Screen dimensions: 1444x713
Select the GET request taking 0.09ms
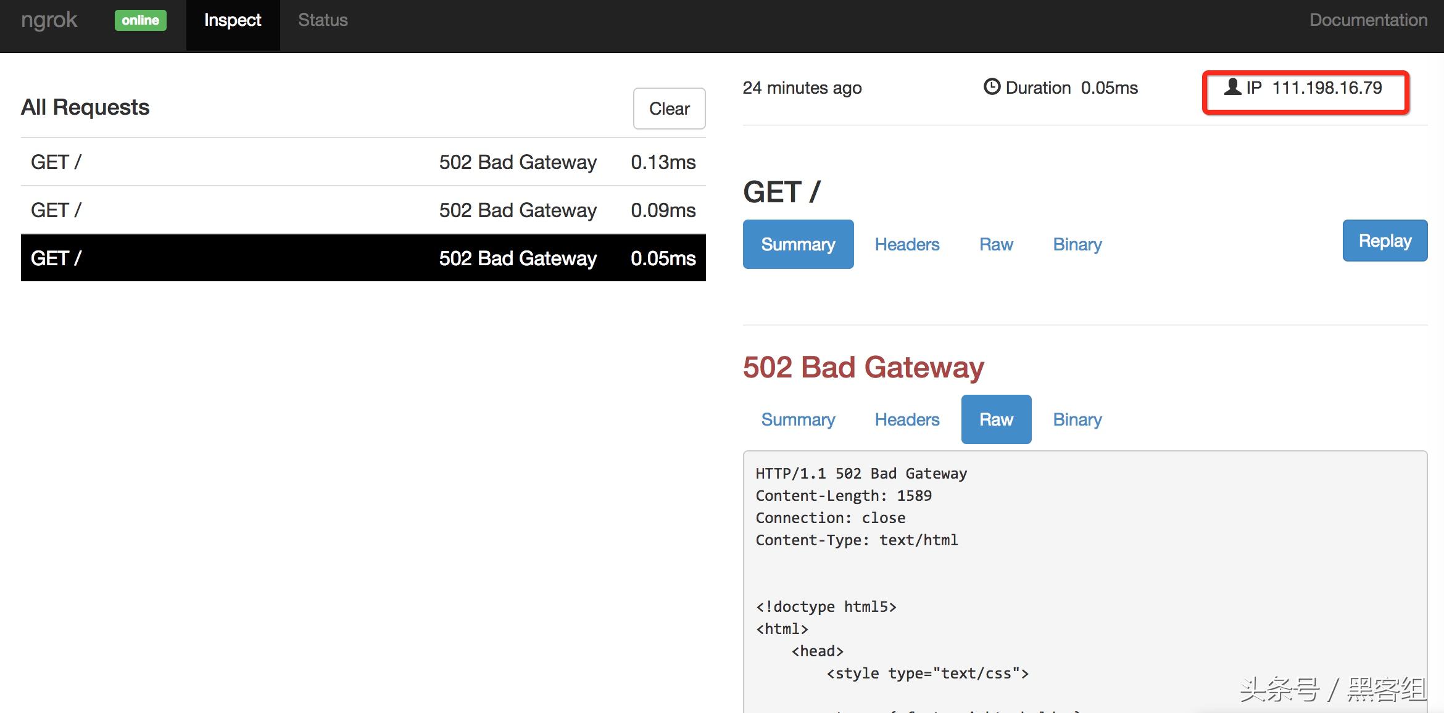click(363, 210)
